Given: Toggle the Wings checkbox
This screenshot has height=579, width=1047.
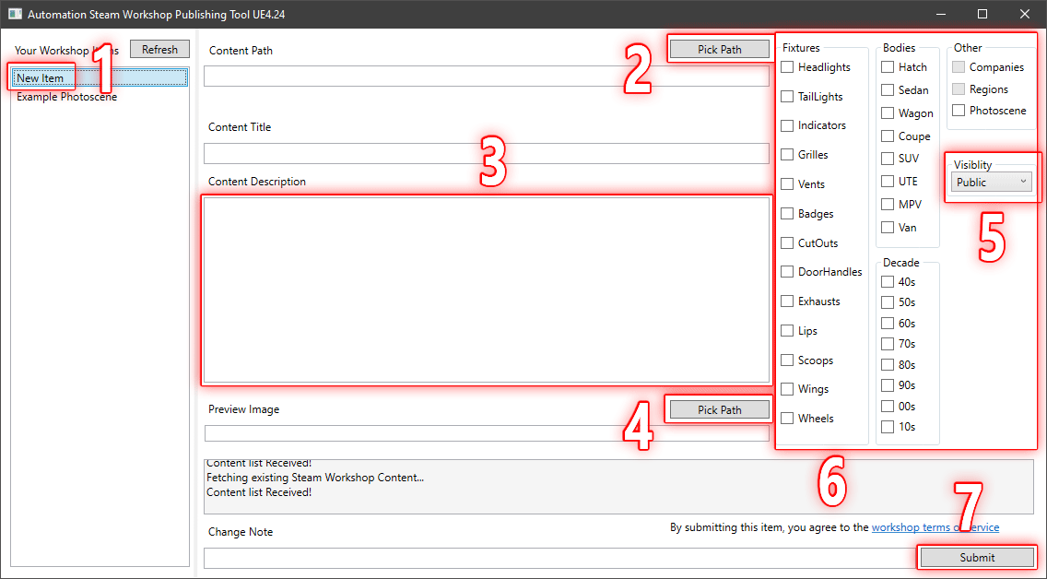Looking at the screenshot, I should point(787,389).
